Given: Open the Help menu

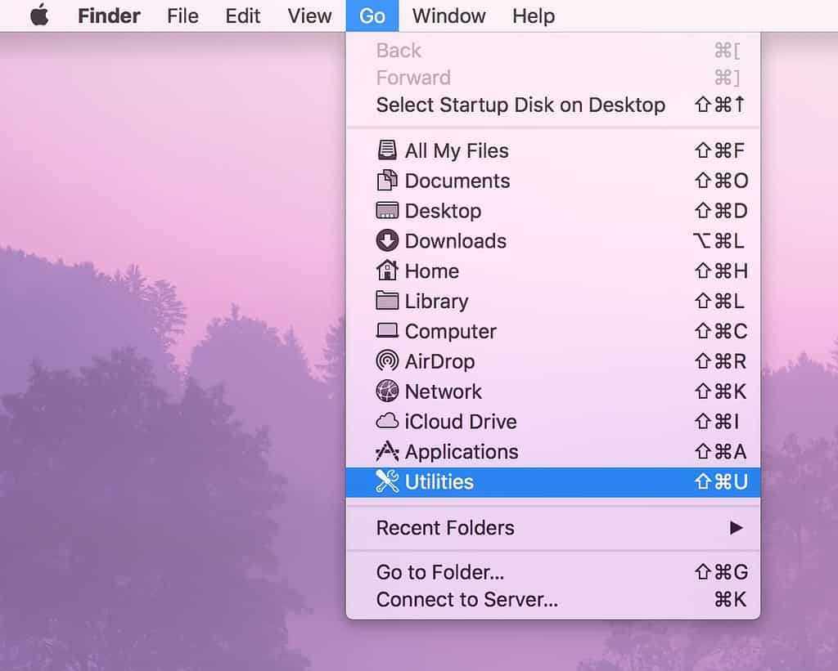Looking at the screenshot, I should [533, 16].
